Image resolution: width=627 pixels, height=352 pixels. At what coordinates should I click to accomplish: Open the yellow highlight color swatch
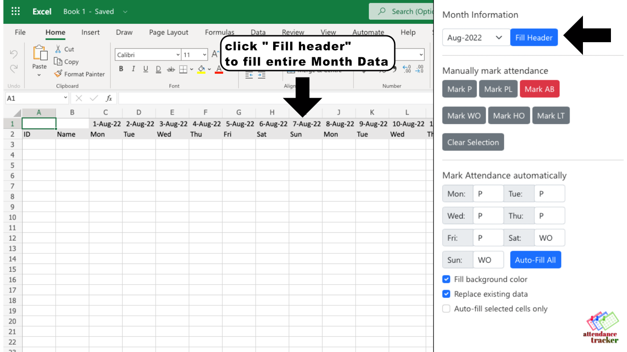202,69
